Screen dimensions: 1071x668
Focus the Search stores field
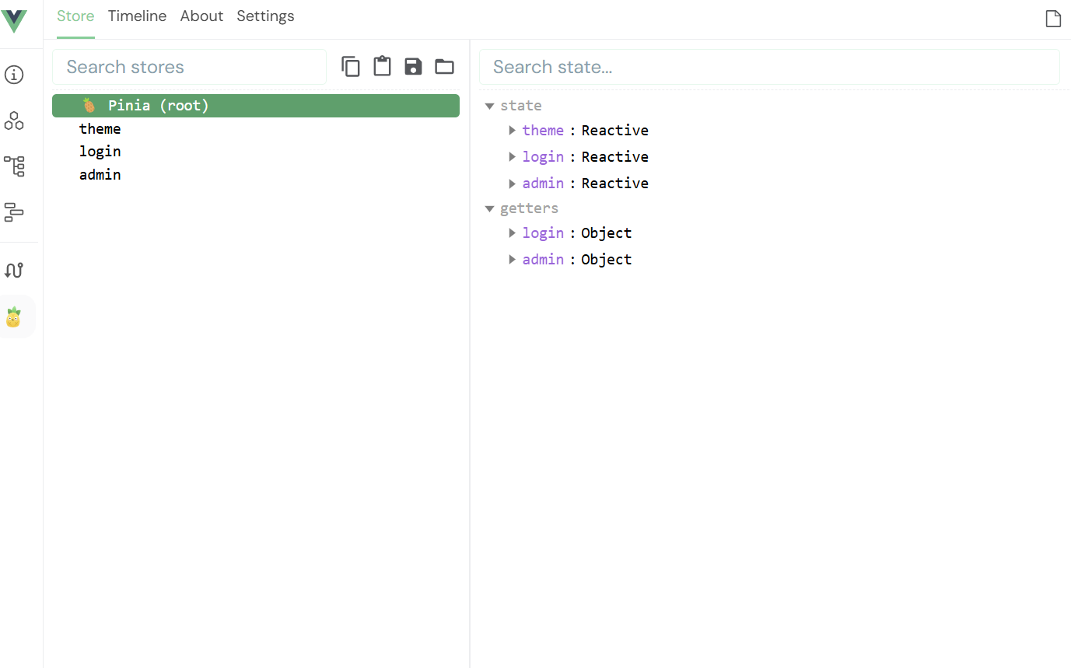pyautogui.click(x=189, y=67)
